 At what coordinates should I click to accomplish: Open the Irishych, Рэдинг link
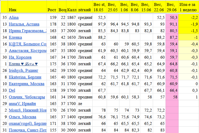pyautogui.click(x=24, y=70)
